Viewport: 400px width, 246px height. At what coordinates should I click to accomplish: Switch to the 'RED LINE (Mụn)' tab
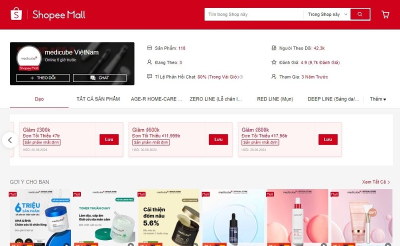[275, 99]
